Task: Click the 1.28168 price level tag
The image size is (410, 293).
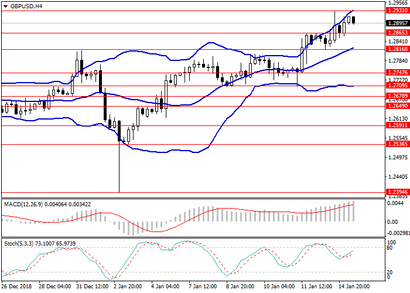Action: pos(397,49)
